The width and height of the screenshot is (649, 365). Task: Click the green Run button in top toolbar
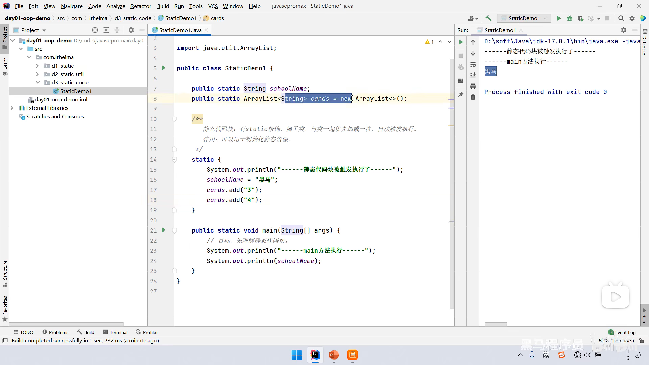point(559,18)
